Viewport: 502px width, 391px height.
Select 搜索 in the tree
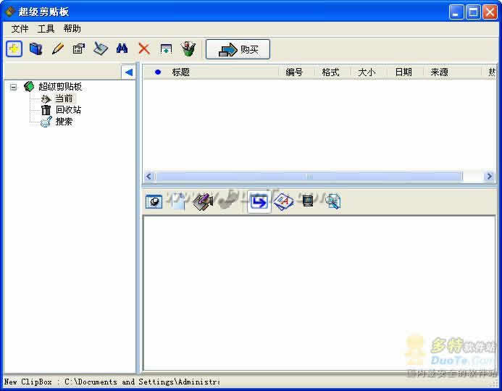(x=64, y=122)
